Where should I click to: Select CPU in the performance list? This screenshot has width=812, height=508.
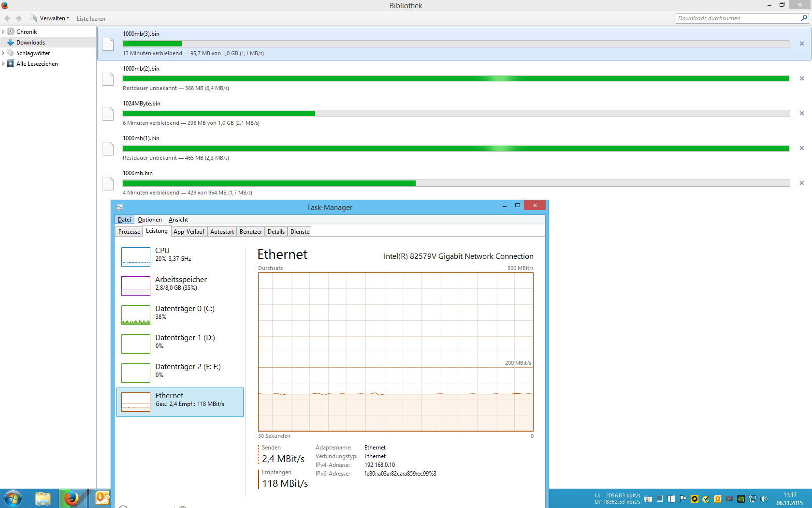tap(180, 256)
